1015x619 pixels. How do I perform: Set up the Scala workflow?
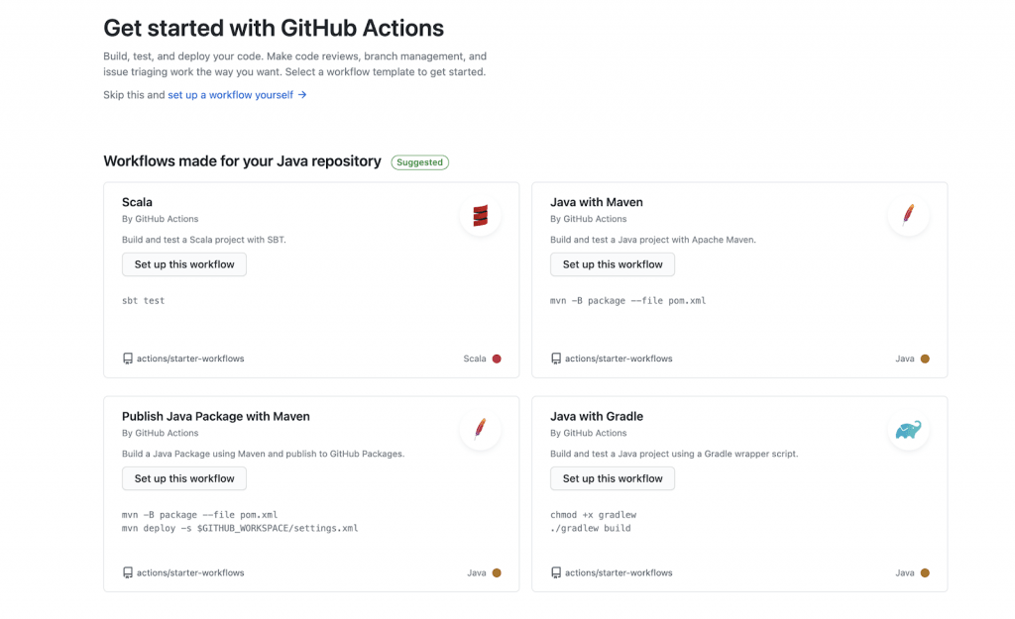(x=184, y=264)
